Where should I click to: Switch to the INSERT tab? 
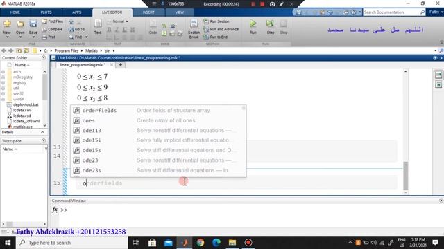(148, 12)
